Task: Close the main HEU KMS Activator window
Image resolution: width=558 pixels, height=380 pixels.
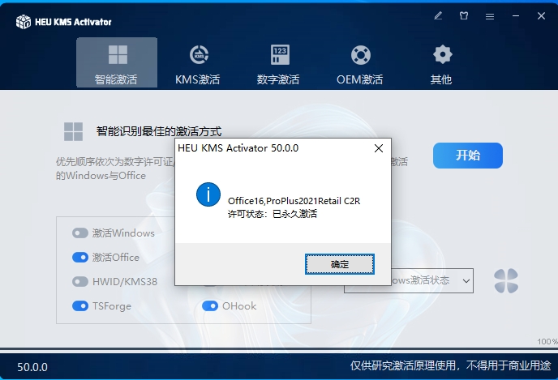Action: point(541,16)
